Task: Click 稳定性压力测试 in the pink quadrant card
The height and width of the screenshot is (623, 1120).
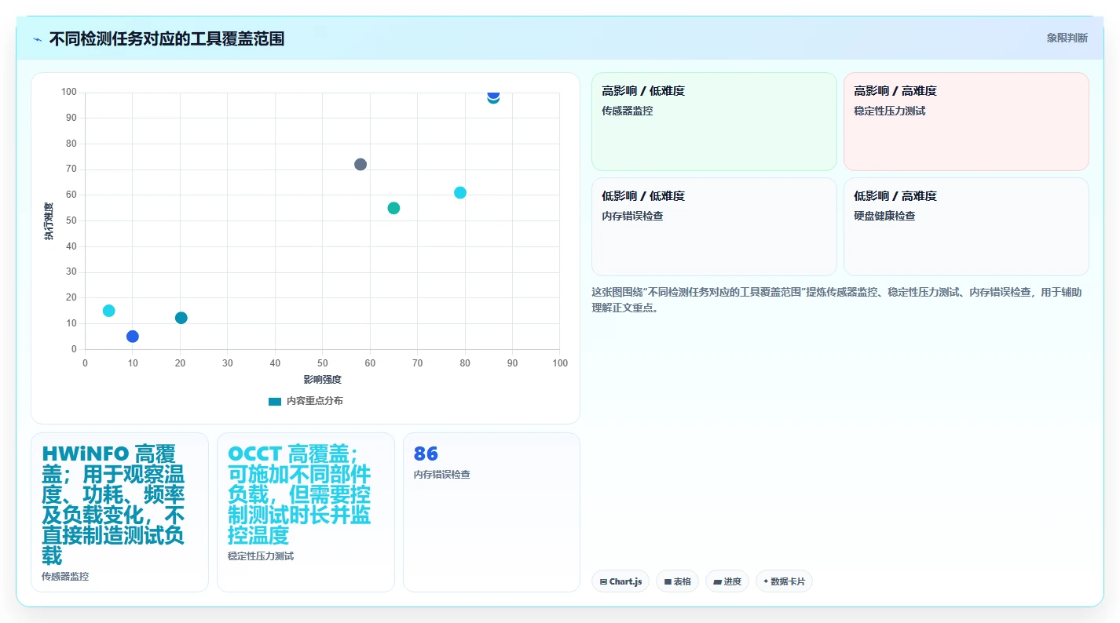Action: pyautogui.click(x=889, y=111)
